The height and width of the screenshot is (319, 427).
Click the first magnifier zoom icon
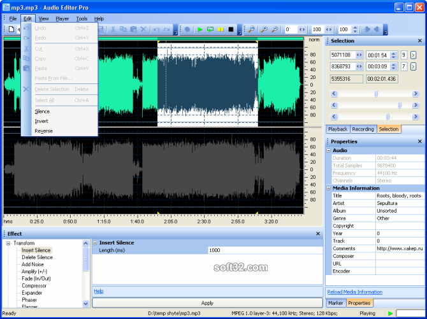tap(251, 29)
